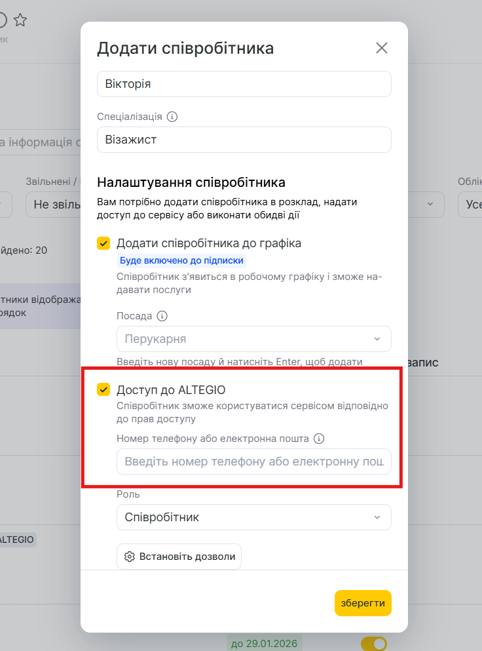The height and width of the screenshot is (651, 482).
Task: Click the Буде включено до підписки badge
Action: coord(181,260)
